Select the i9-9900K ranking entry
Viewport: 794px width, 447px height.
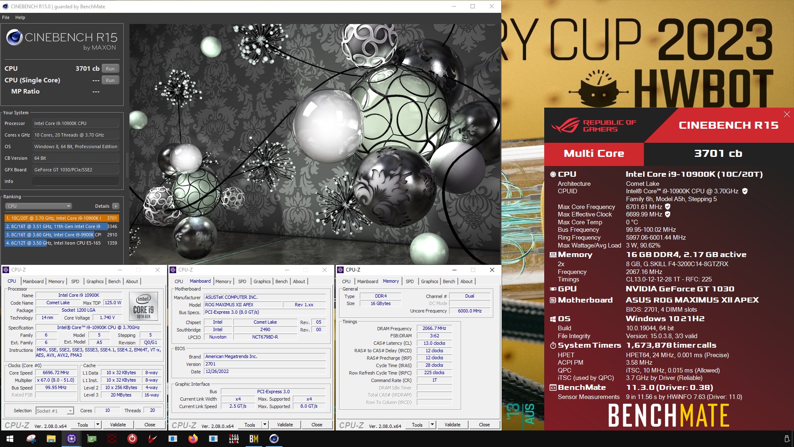(62, 235)
